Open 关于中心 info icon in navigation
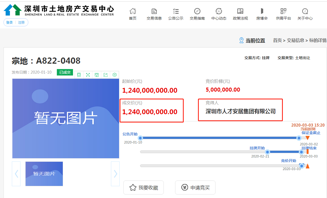 click(305, 11)
